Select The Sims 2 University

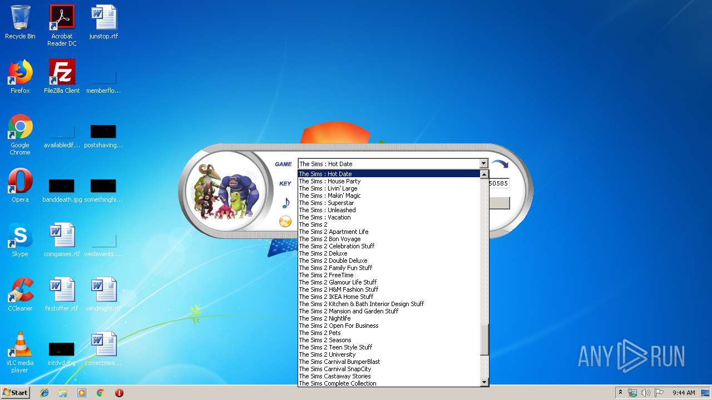click(x=389, y=354)
